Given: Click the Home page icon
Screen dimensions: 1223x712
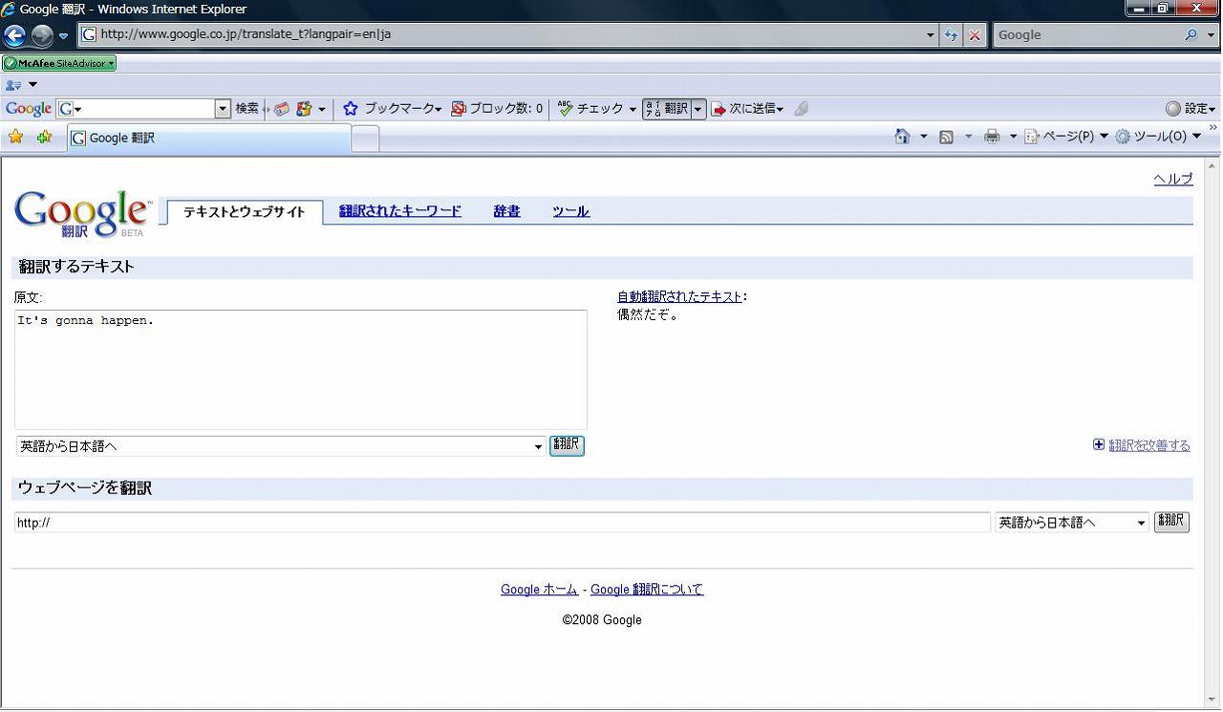Looking at the screenshot, I should [x=902, y=137].
